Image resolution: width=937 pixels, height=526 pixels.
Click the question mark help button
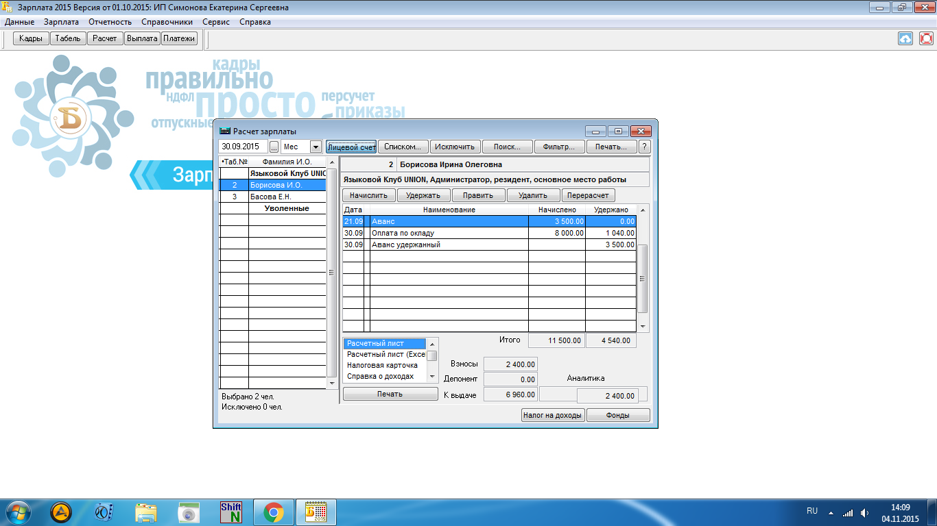click(x=644, y=147)
